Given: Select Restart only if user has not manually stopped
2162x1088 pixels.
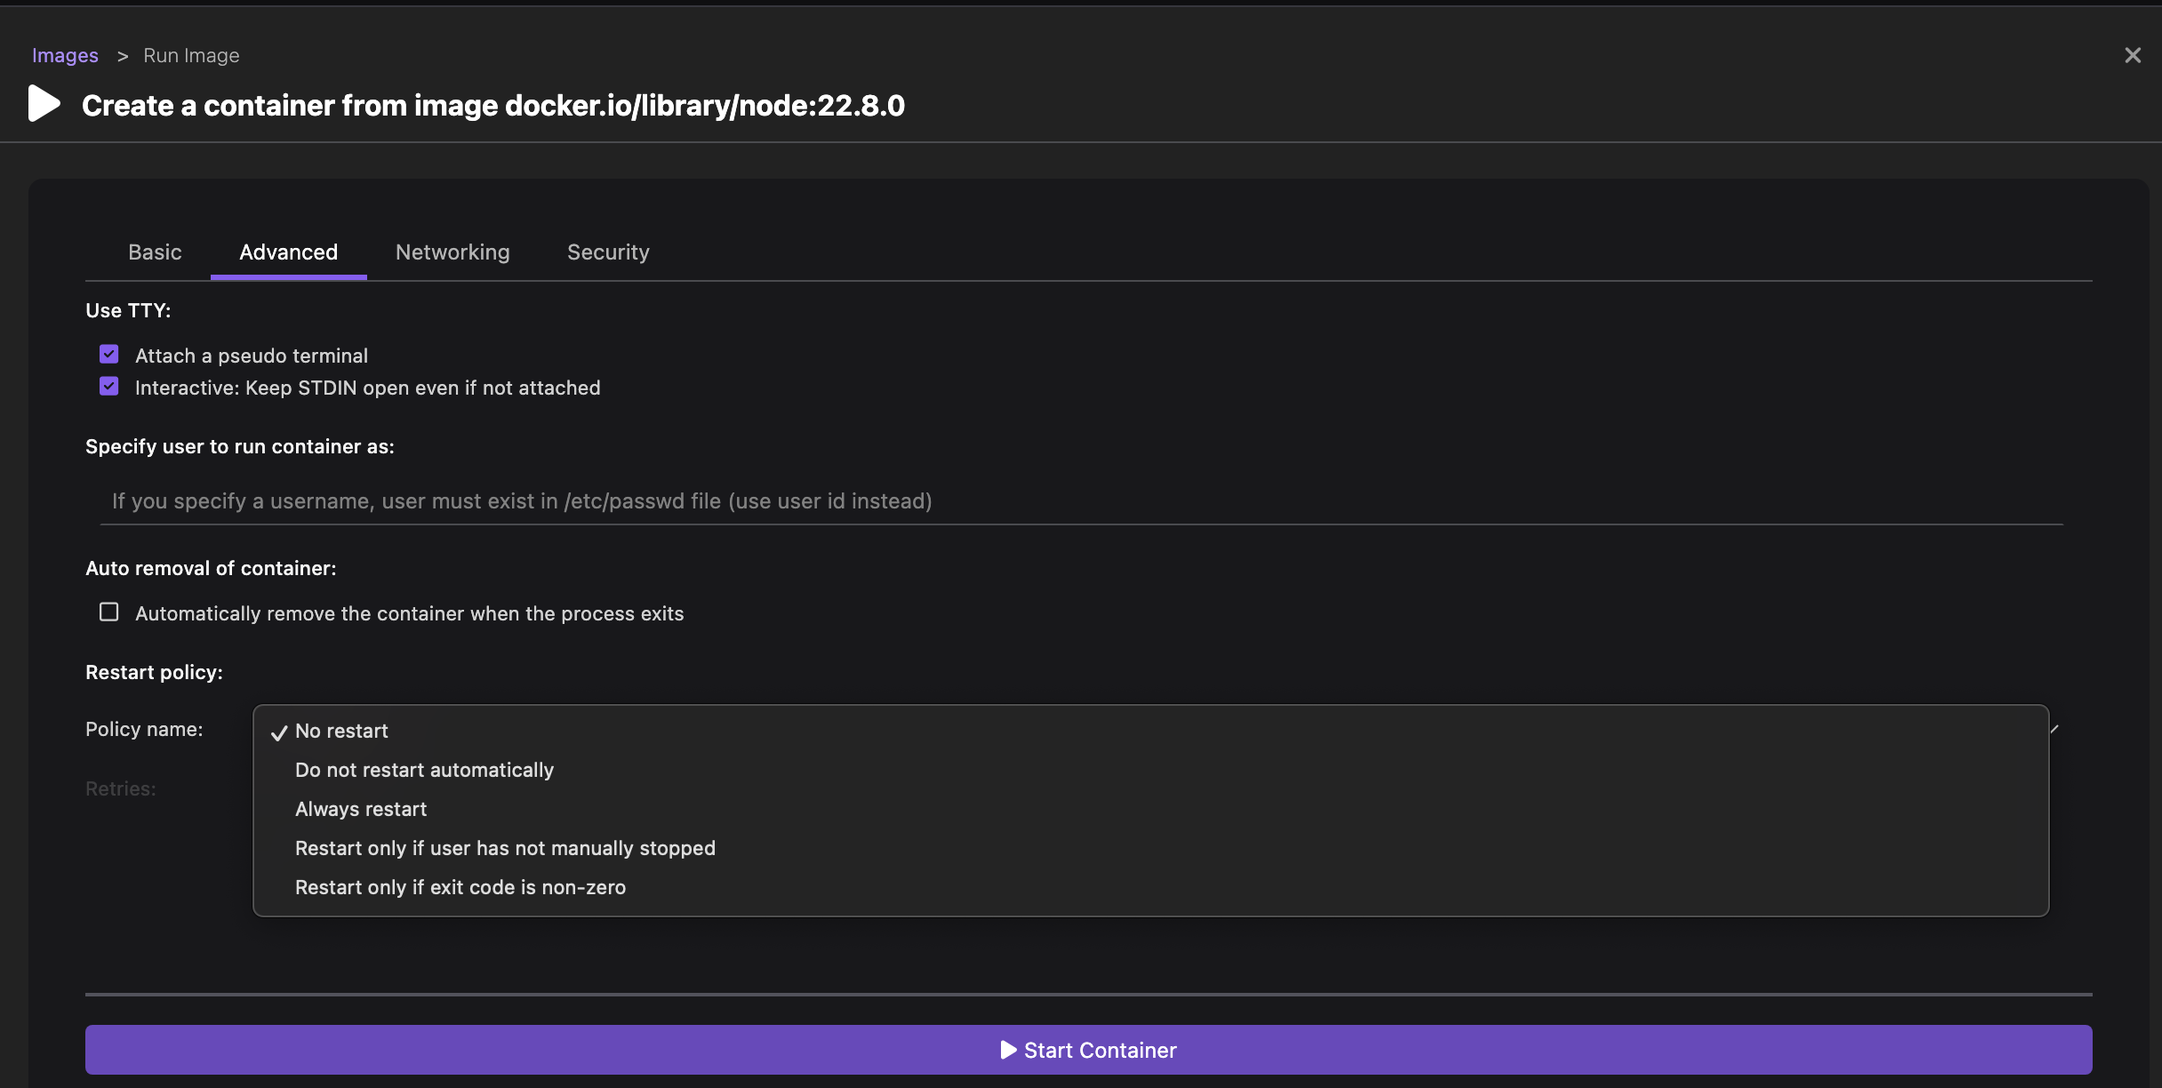Looking at the screenshot, I should [x=505, y=848].
